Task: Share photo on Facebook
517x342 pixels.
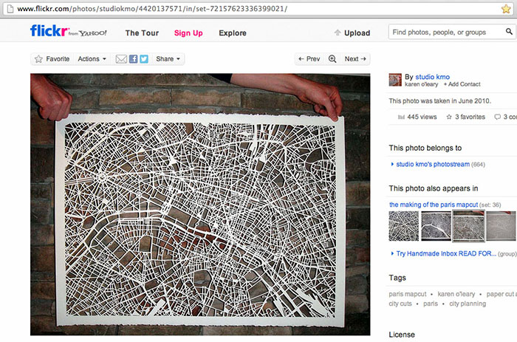Action: (133, 59)
